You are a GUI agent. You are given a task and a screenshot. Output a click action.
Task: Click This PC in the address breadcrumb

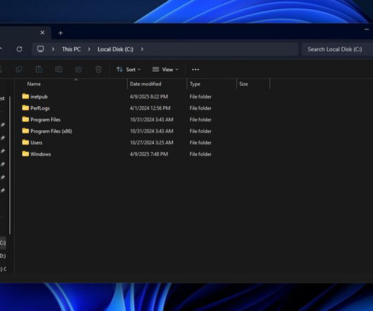pyautogui.click(x=71, y=49)
